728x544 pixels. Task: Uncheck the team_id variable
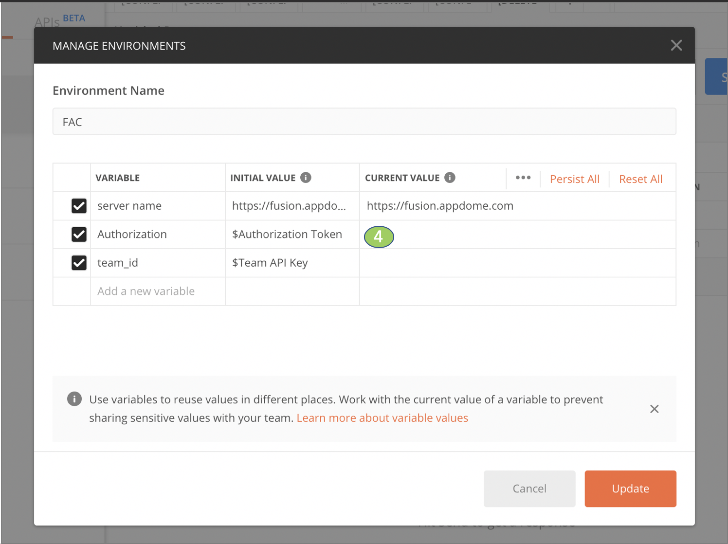pyautogui.click(x=79, y=263)
